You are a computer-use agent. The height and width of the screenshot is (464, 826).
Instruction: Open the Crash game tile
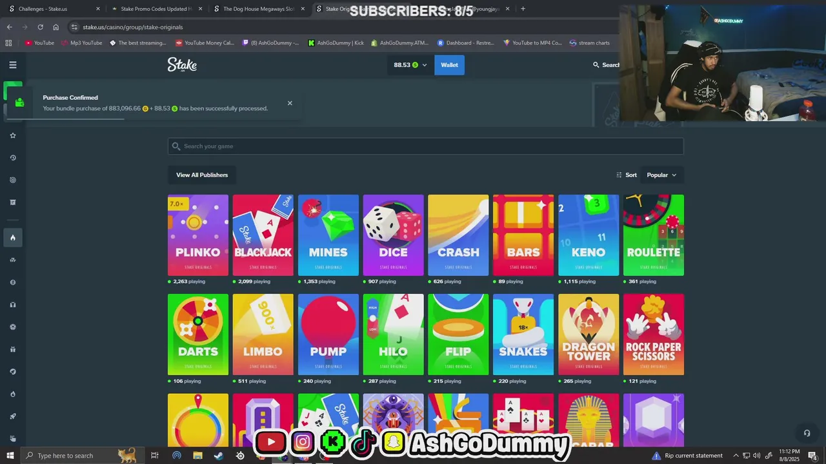[x=458, y=235]
